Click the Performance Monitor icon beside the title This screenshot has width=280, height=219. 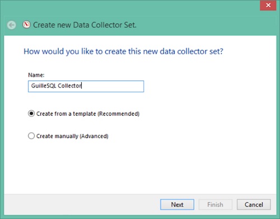(x=26, y=25)
